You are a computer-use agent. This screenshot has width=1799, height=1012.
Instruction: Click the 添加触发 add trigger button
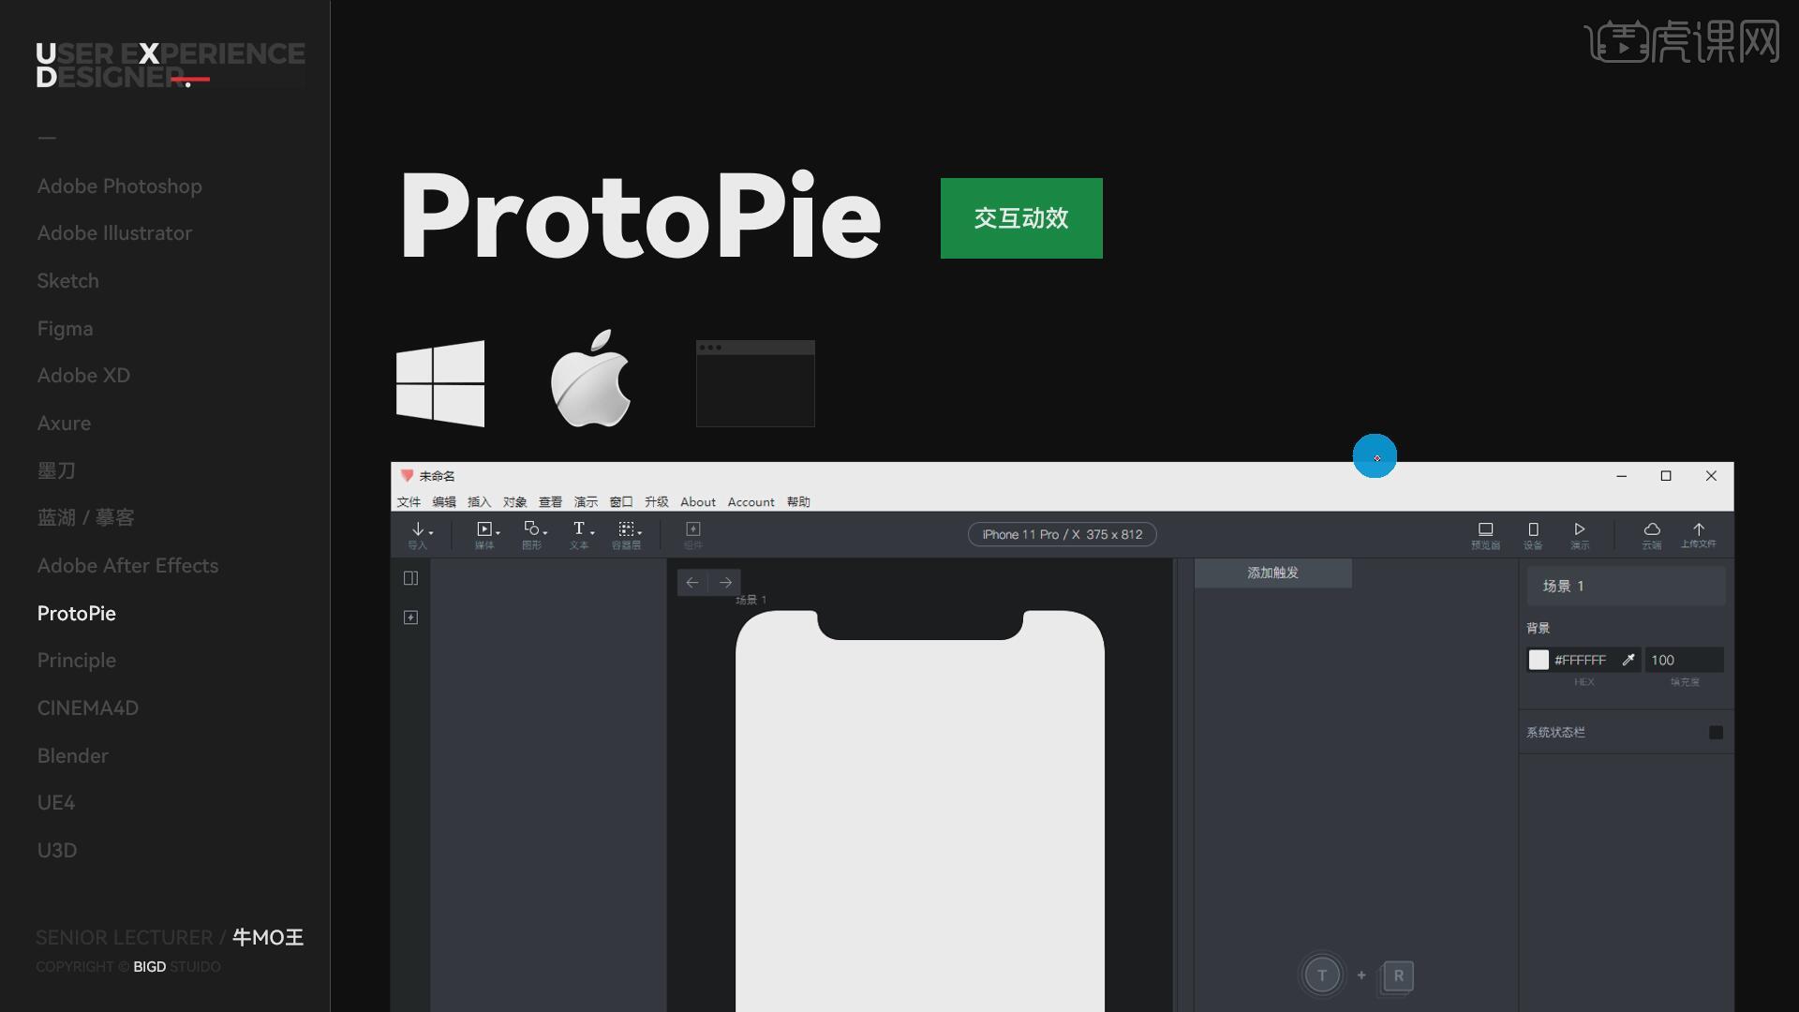tap(1272, 573)
